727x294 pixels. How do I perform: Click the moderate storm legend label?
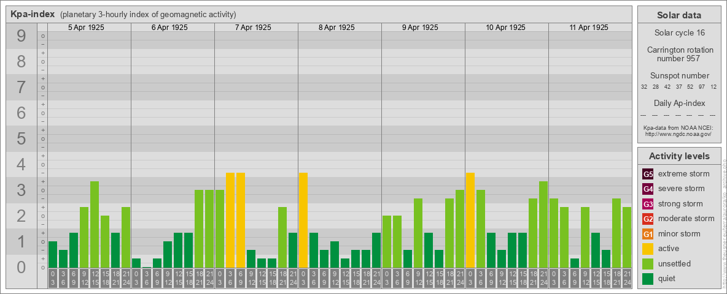tap(686, 218)
